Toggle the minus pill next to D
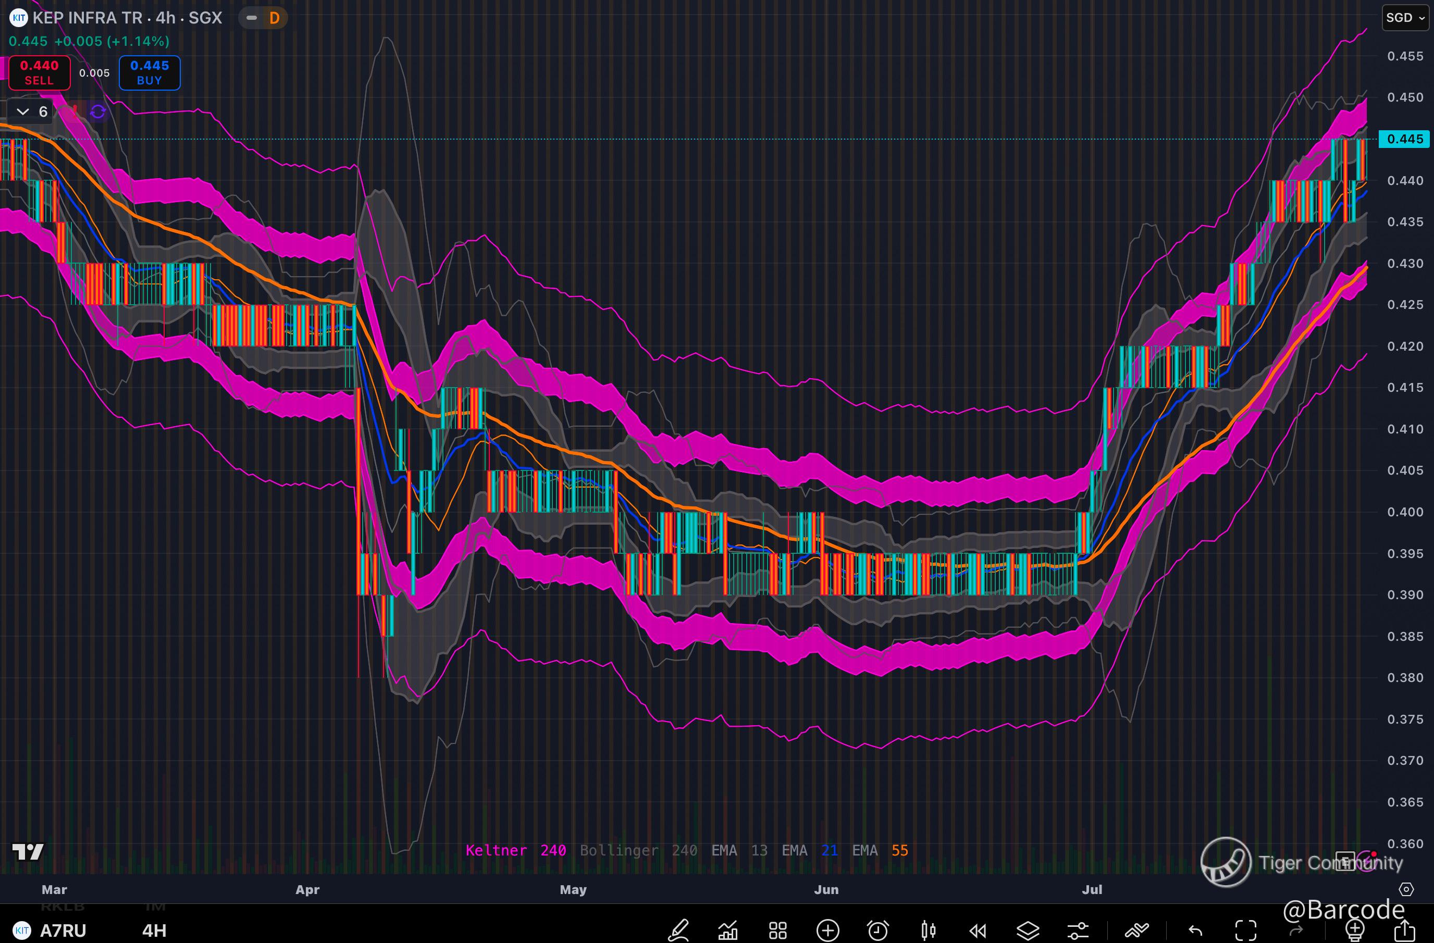The width and height of the screenshot is (1434, 943). pos(251,18)
